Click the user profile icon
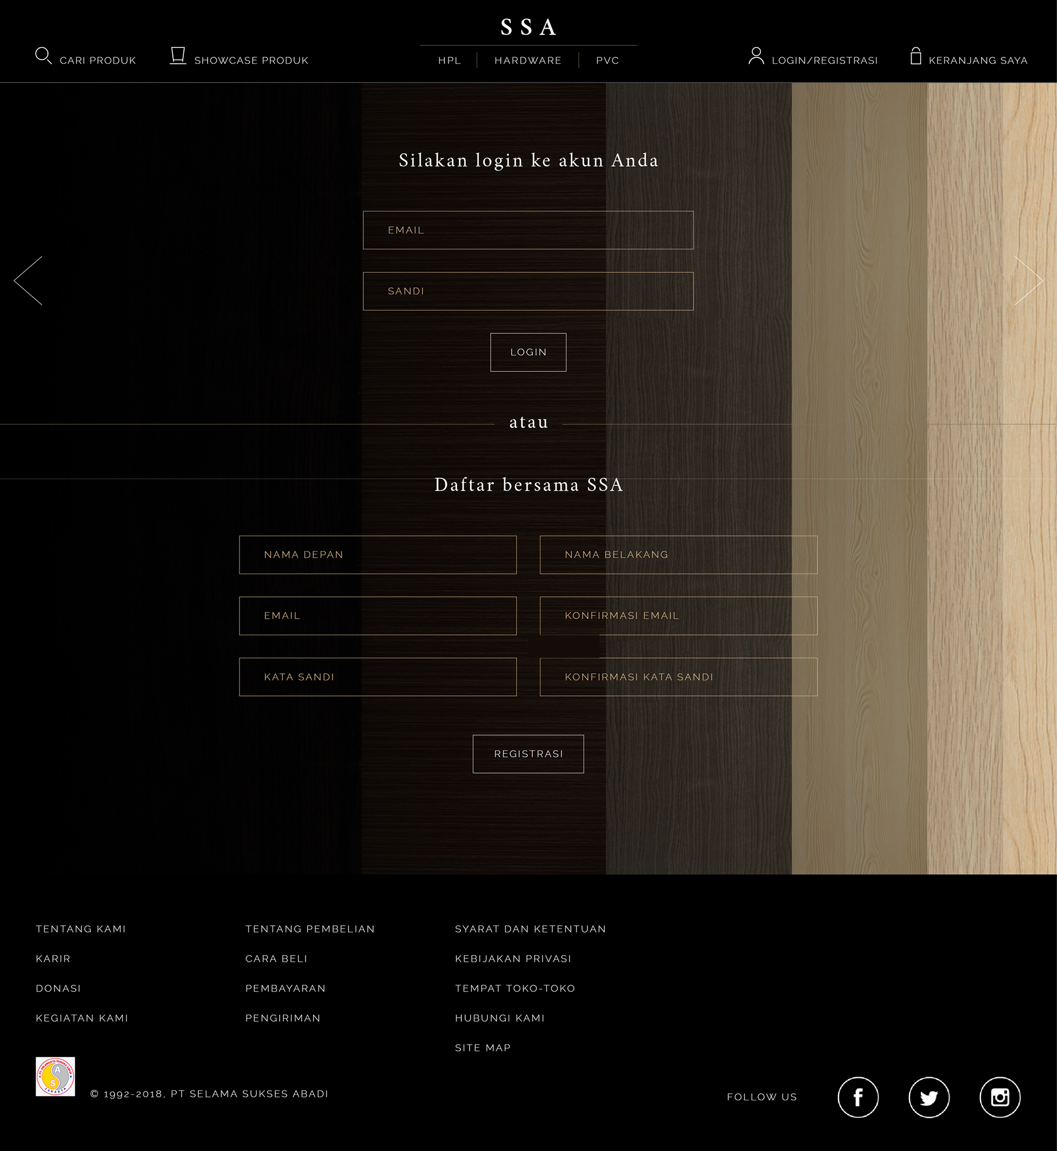The height and width of the screenshot is (1151, 1057). coord(756,56)
